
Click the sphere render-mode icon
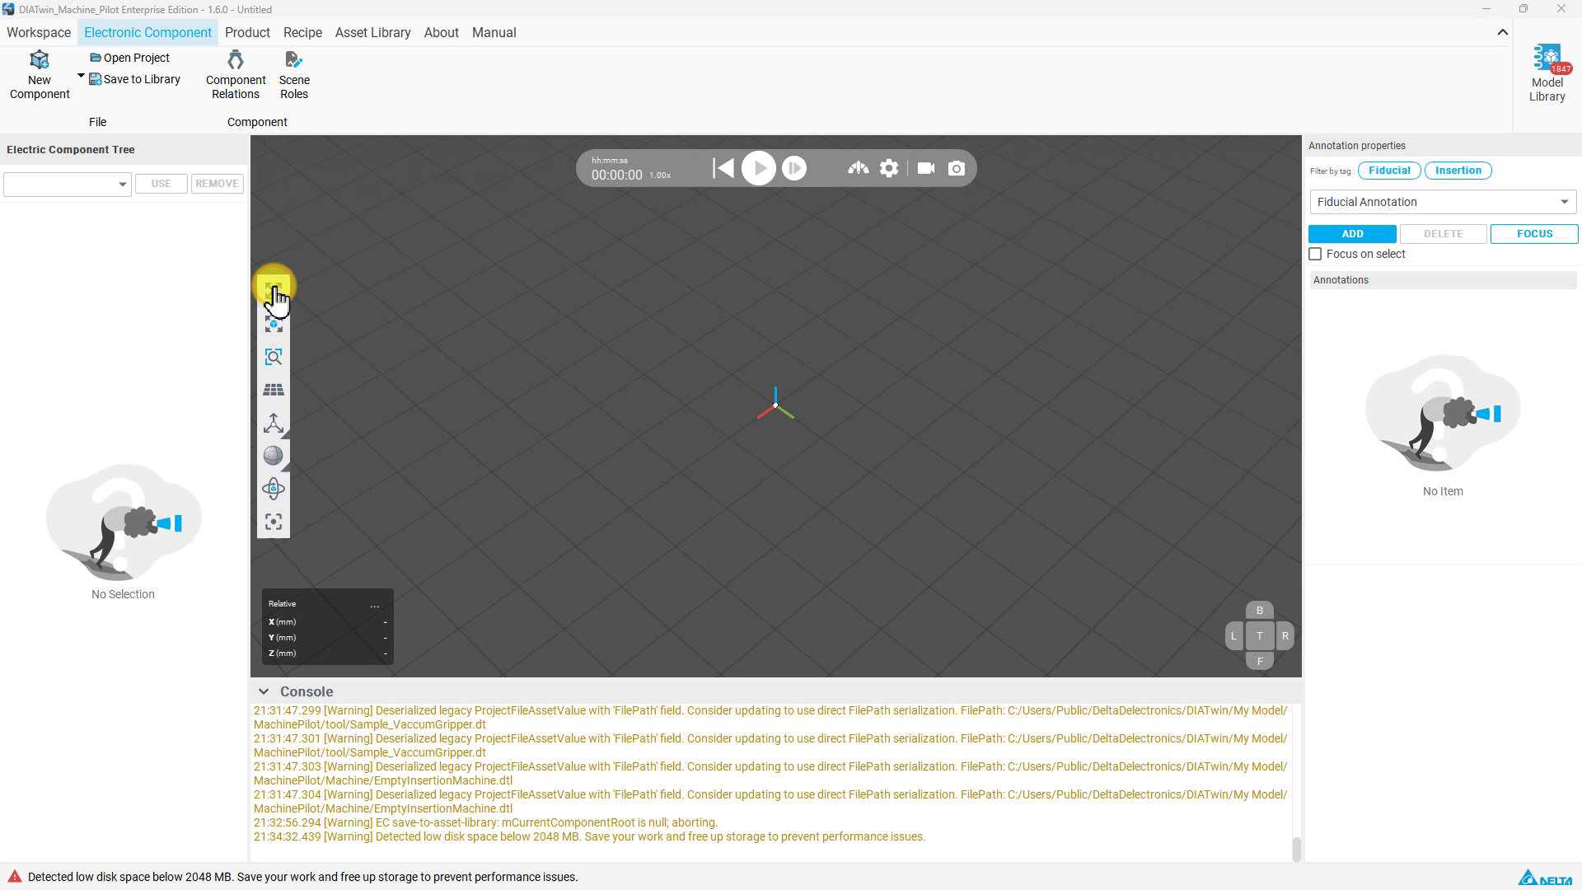(x=273, y=456)
